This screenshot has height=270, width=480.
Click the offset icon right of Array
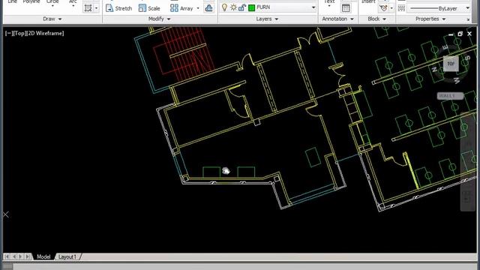(209, 8)
